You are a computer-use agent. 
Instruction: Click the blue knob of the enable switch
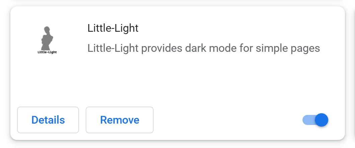pos(322,120)
